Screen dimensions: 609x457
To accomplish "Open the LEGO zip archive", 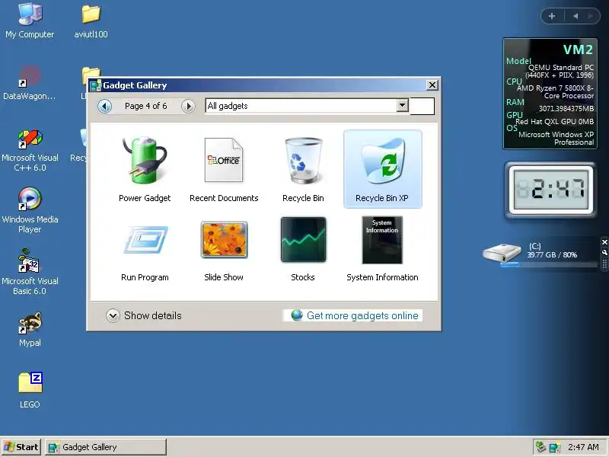I will [30, 390].
